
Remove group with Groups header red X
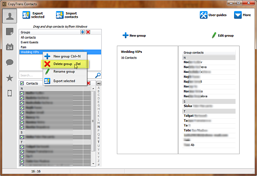tap(88, 32)
